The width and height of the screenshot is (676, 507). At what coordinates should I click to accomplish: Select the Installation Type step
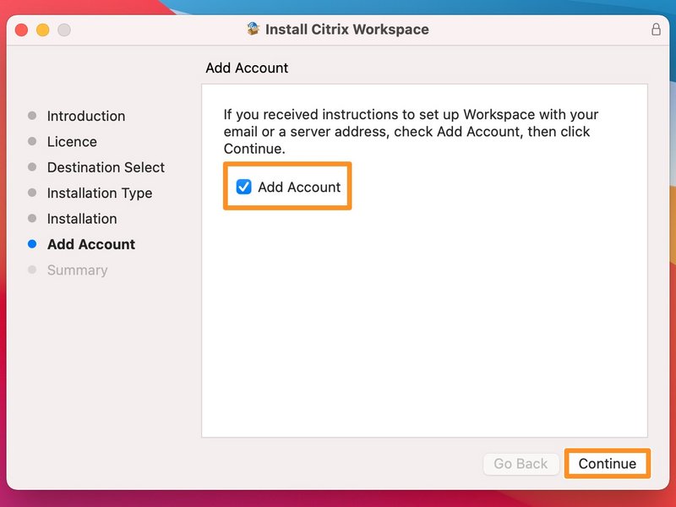(x=100, y=193)
